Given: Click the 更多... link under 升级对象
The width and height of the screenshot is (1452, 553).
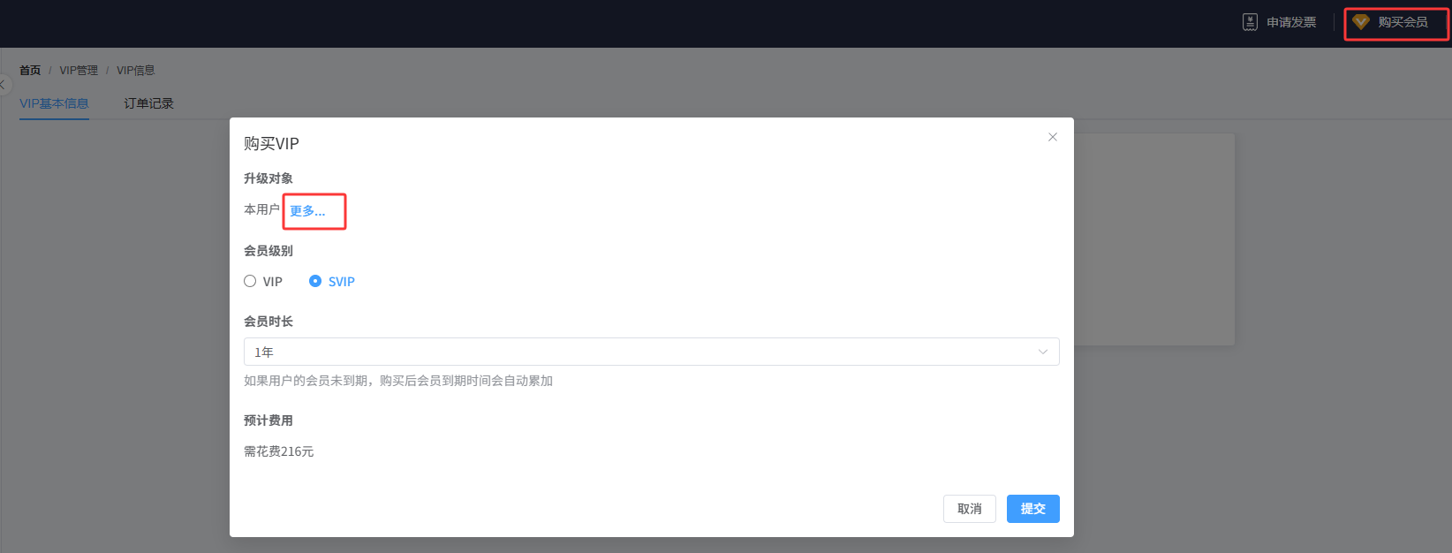Looking at the screenshot, I should (307, 211).
